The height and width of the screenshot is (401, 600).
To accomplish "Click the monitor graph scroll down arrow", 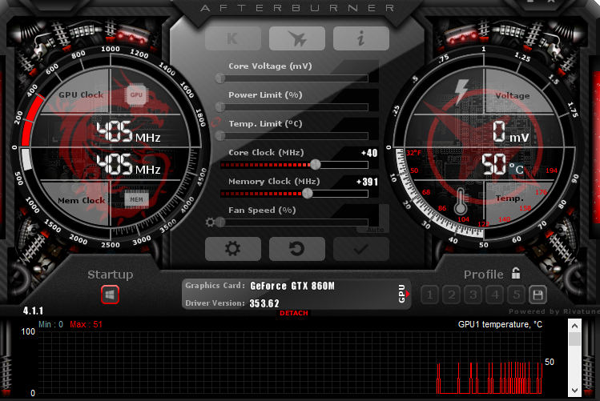I will (574, 391).
